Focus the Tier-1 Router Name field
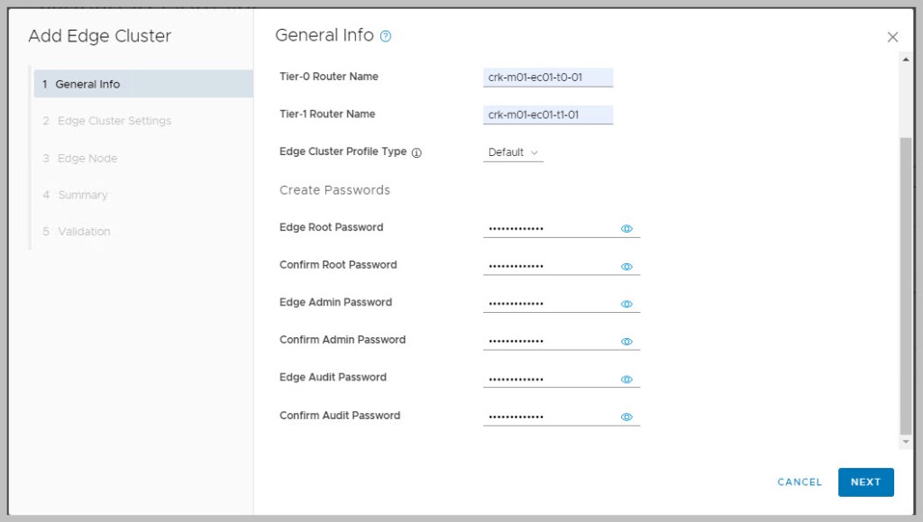923x522 pixels. (547, 115)
